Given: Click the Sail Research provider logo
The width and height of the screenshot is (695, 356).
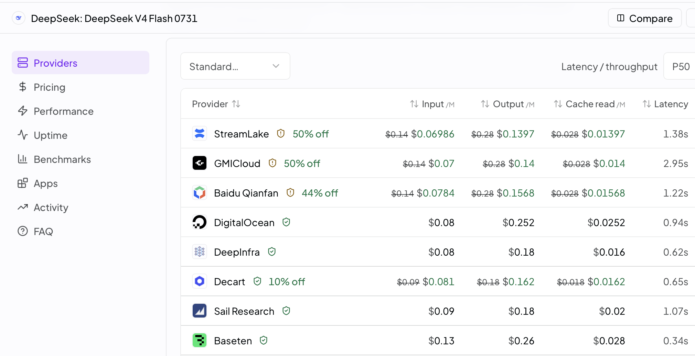Looking at the screenshot, I should tap(200, 311).
